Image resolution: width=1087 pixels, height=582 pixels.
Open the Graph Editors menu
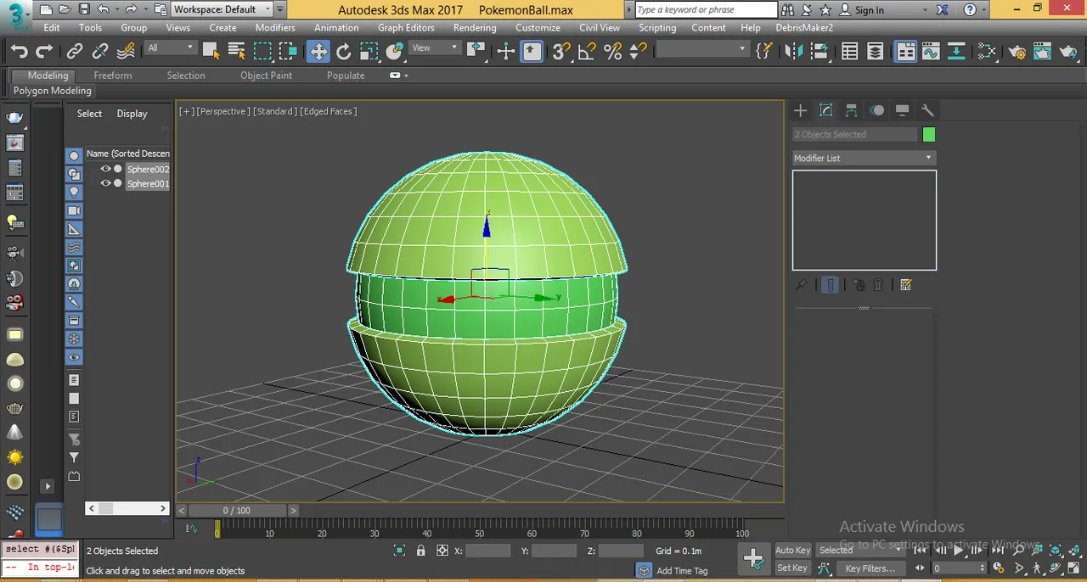coord(406,27)
